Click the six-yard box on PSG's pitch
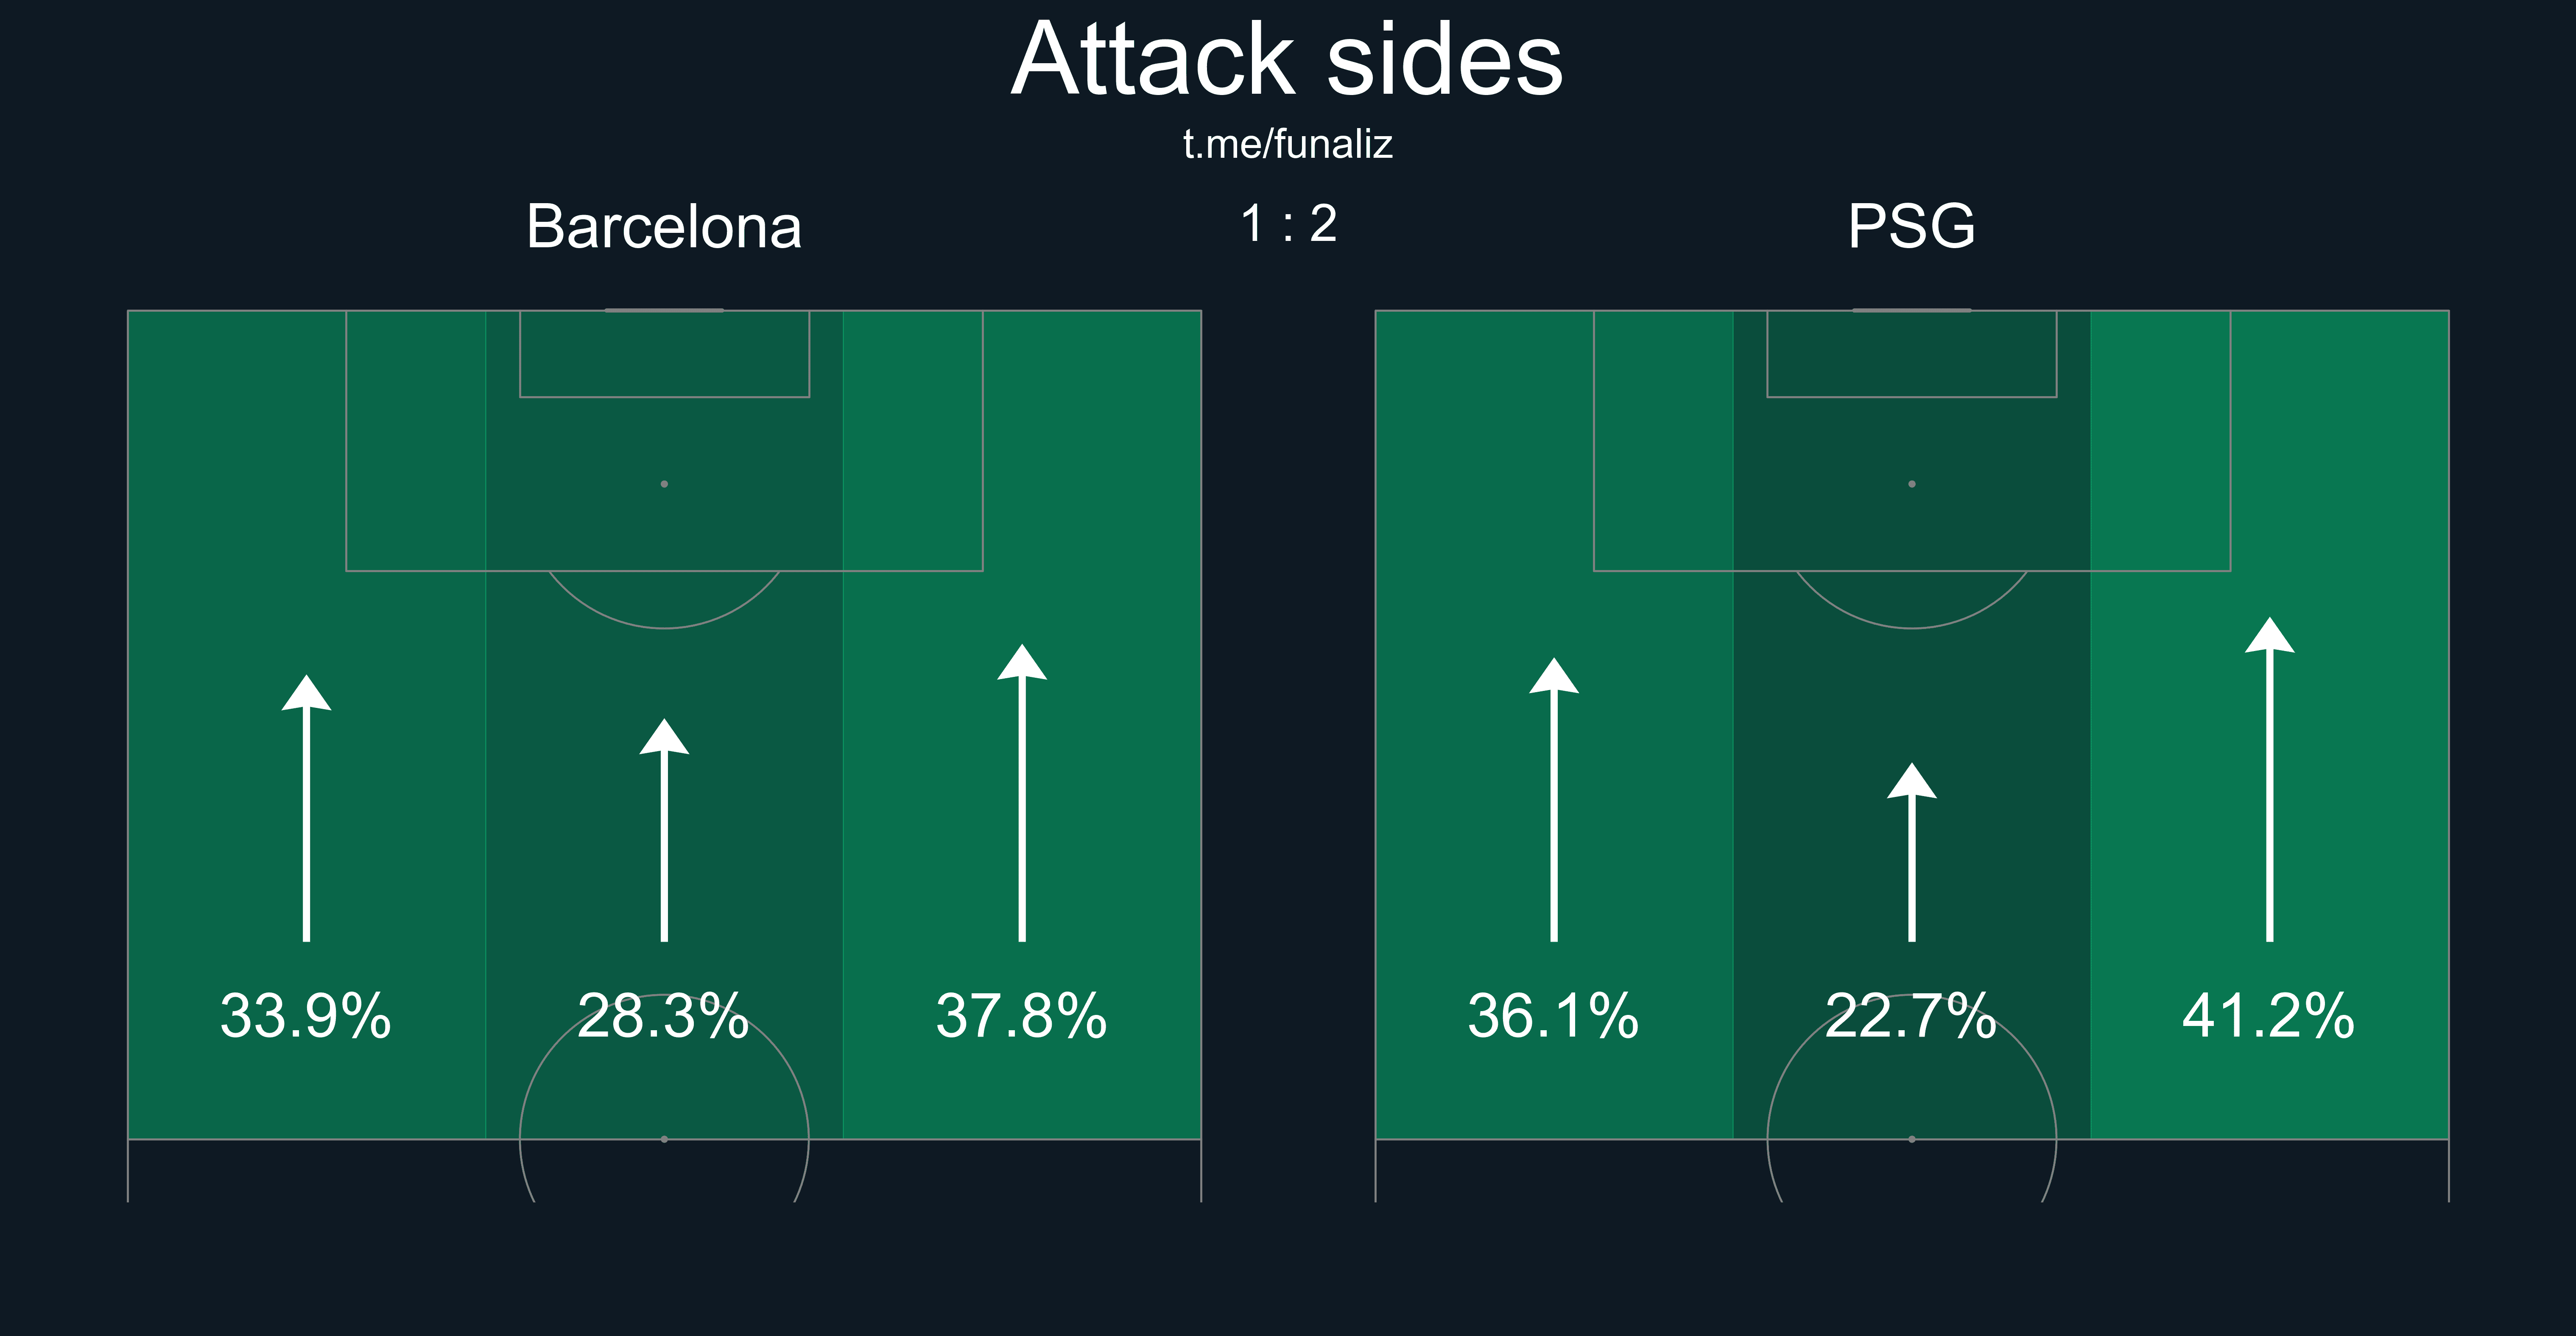2576x1336 pixels. pos(1912,354)
